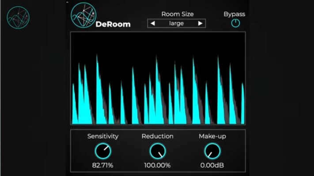Select previous room size with left arrow
Viewport: 314px width, 176px height.
coord(153,23)
